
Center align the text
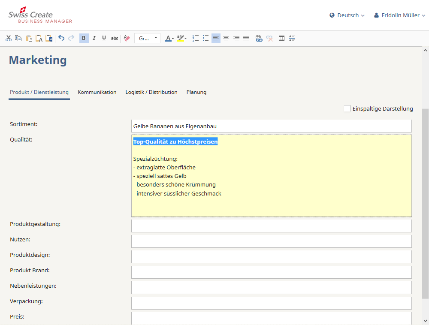pos(226,38)
